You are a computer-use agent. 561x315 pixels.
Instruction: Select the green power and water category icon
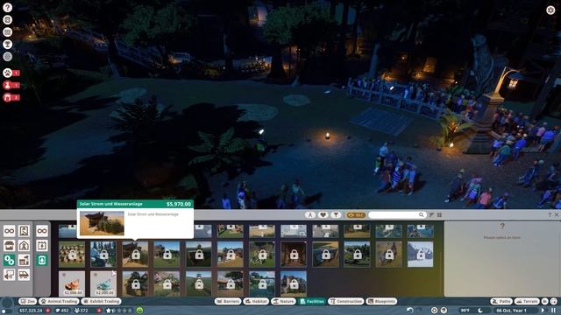point(10,260)
